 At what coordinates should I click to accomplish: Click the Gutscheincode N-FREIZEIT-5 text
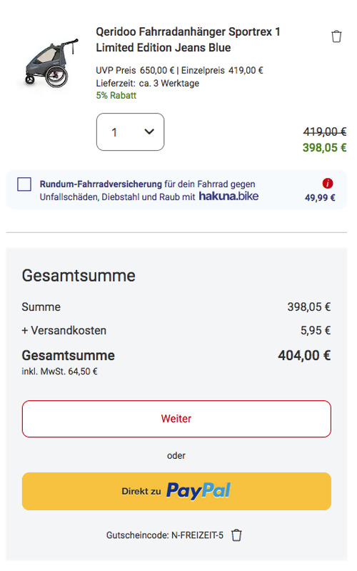165,535
